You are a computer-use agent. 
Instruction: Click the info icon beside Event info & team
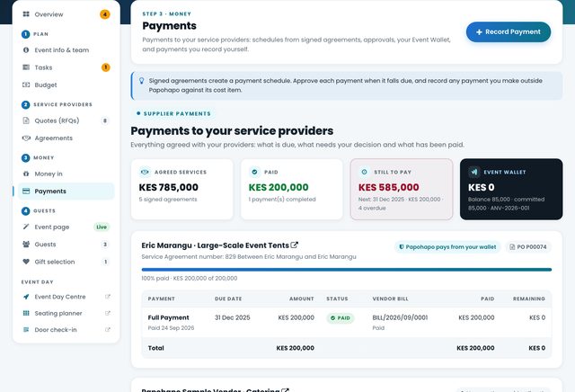point(26,50)
